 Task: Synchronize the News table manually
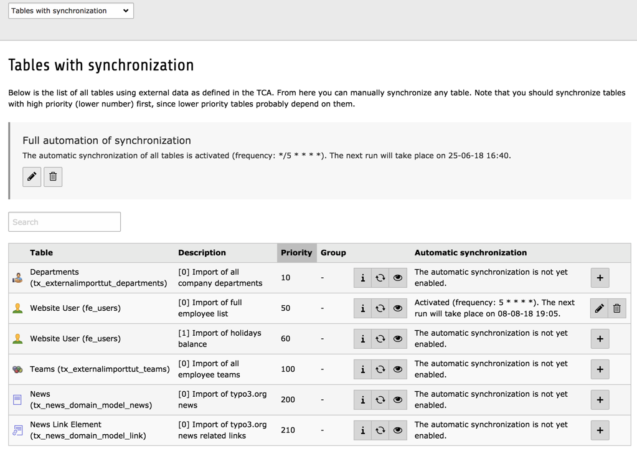pyautogui.click(x=380, y=399)
